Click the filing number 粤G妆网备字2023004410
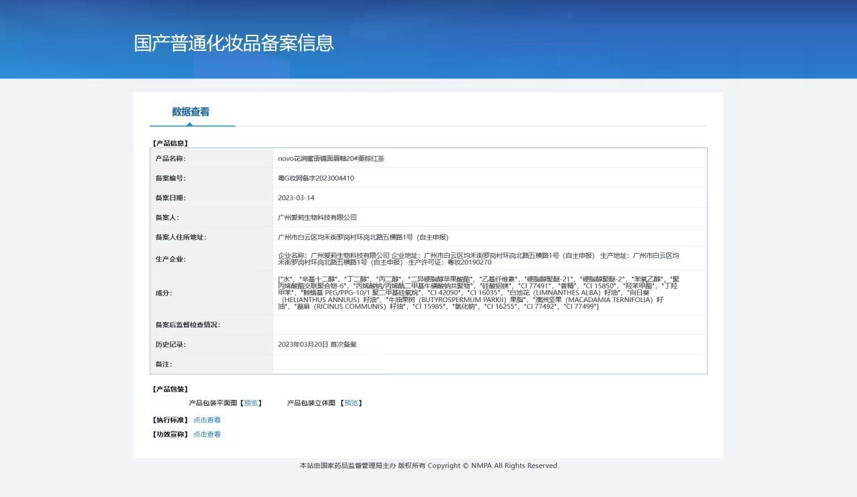Image resolution: width=857 pixels, height=497 pixels. click(x=316, y=178)
